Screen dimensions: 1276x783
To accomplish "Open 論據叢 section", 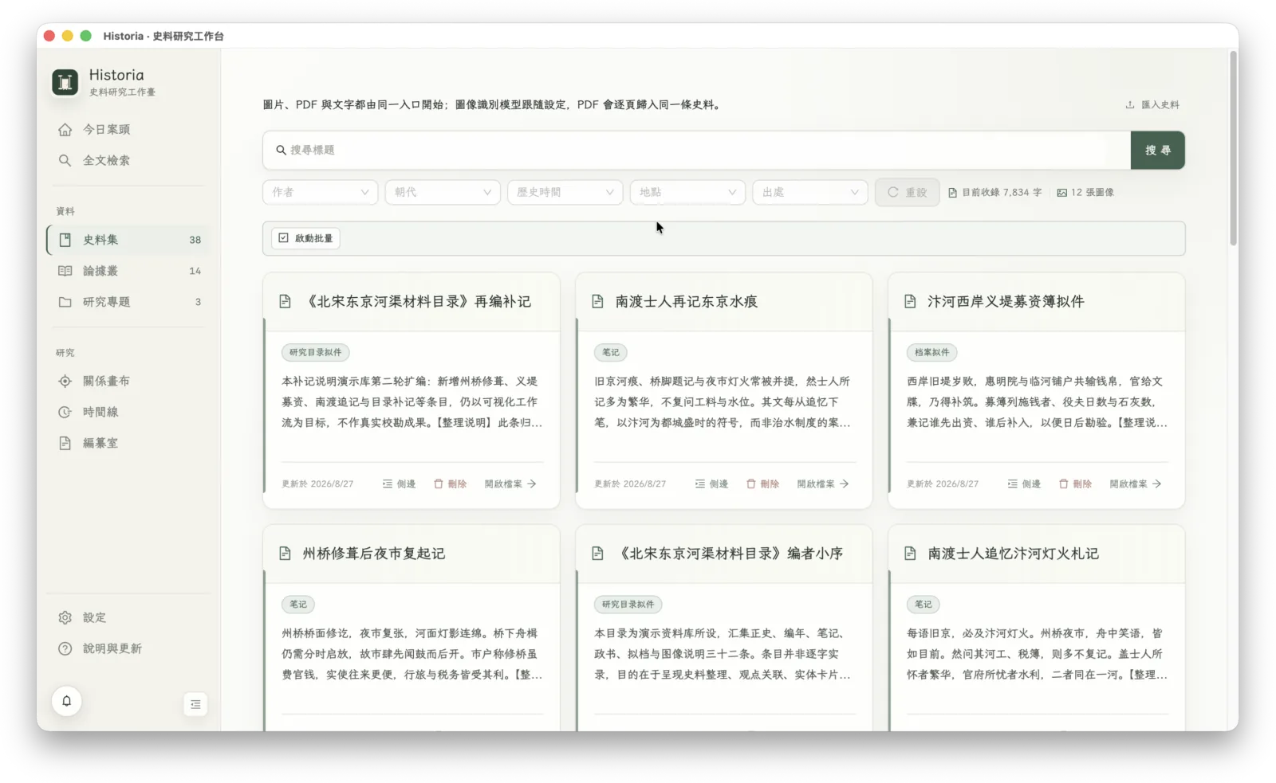I will click(x=128, y=271).
